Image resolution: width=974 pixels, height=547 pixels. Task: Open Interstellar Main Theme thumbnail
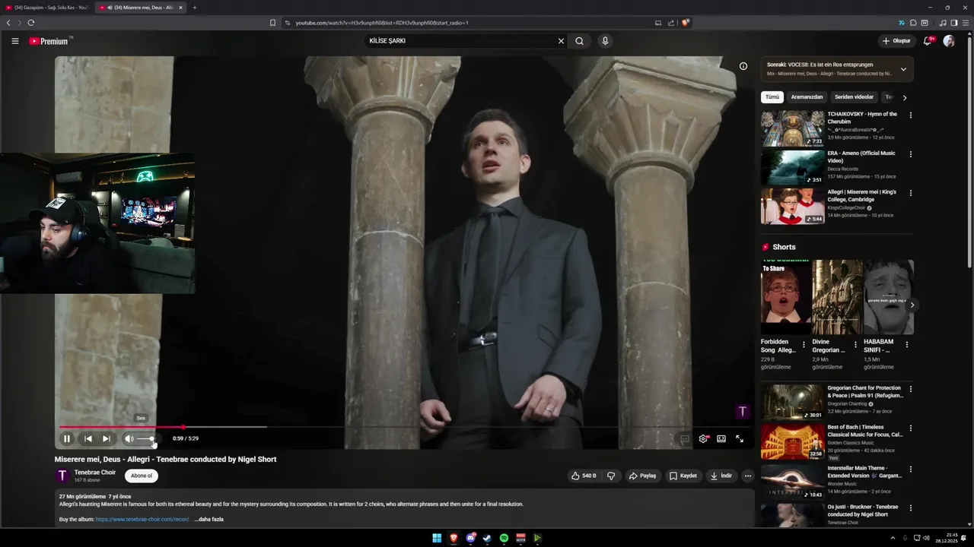point(793,482)
